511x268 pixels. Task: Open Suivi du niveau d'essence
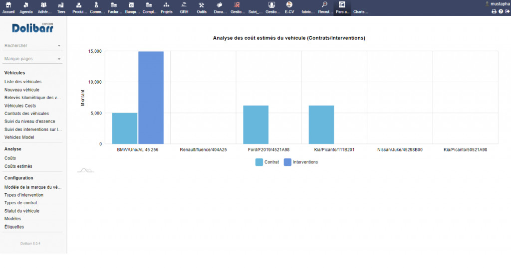point(29,122)
